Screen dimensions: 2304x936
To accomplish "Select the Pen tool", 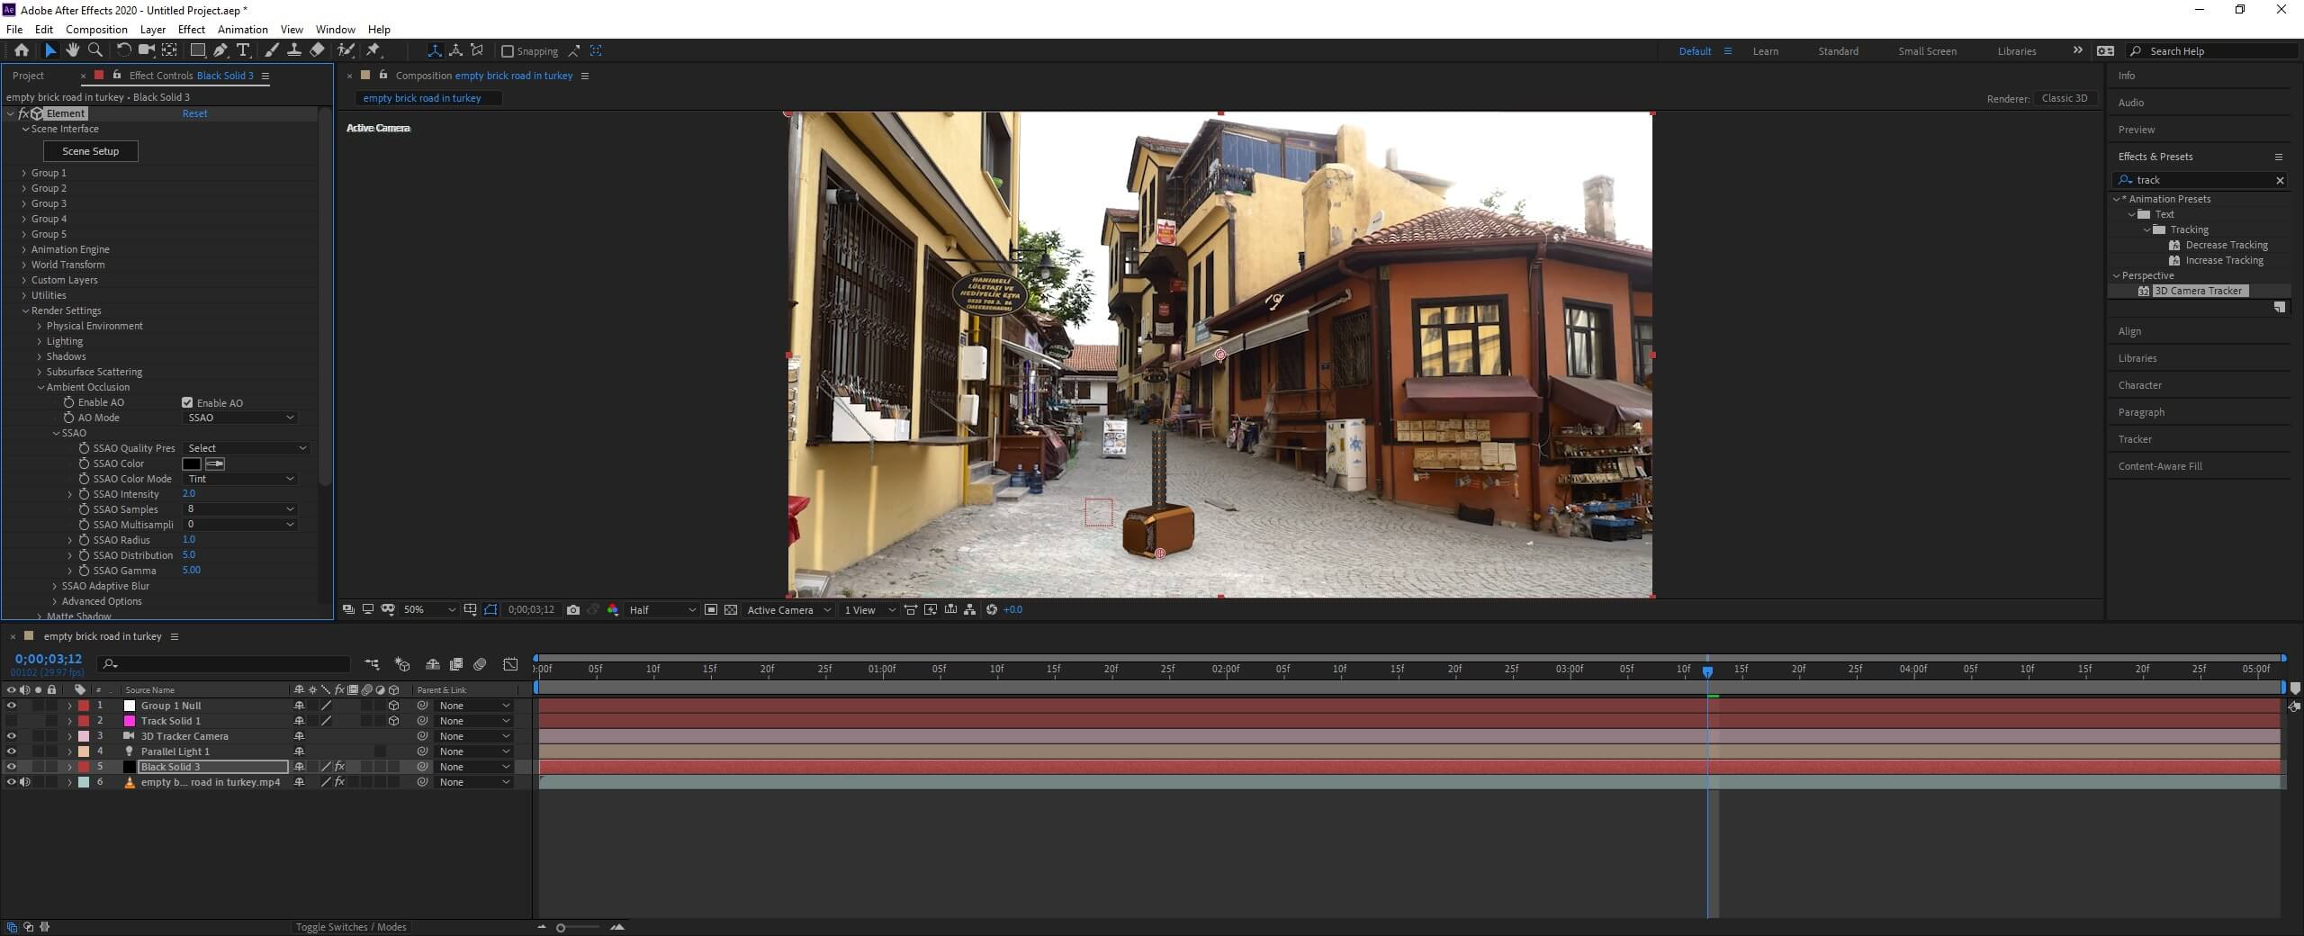I will [x=220, y=50].
